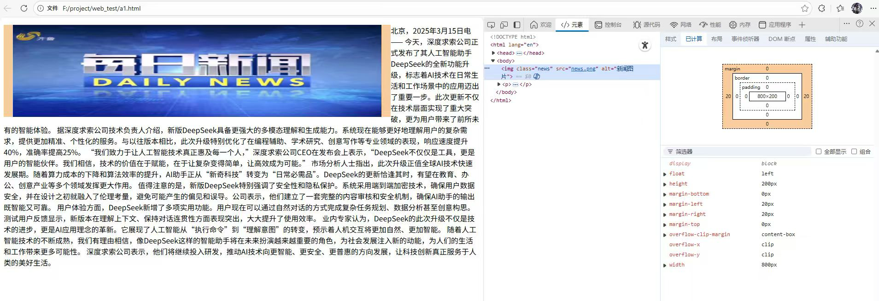Toggle device emulation icon in DevTools
879x301 pixels.
point(504,25)
